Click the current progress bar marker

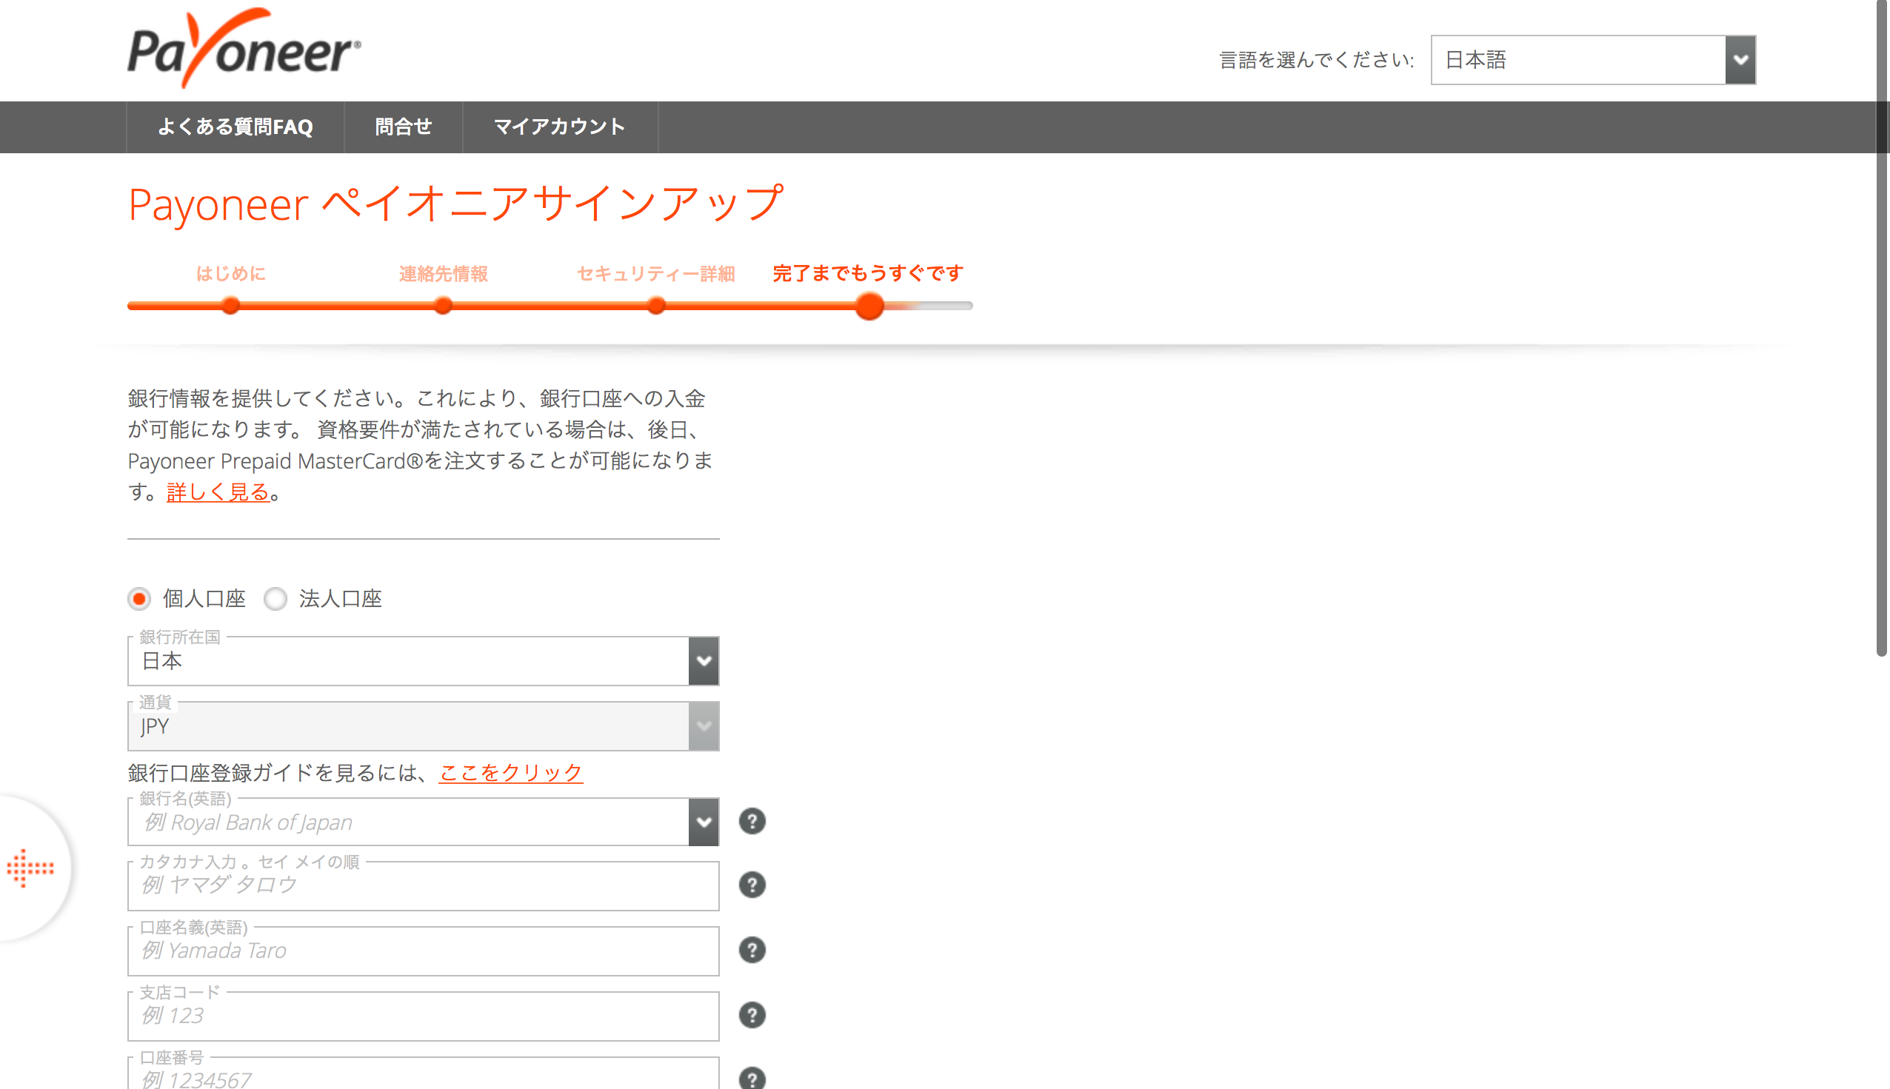click(x=869, y=306)
